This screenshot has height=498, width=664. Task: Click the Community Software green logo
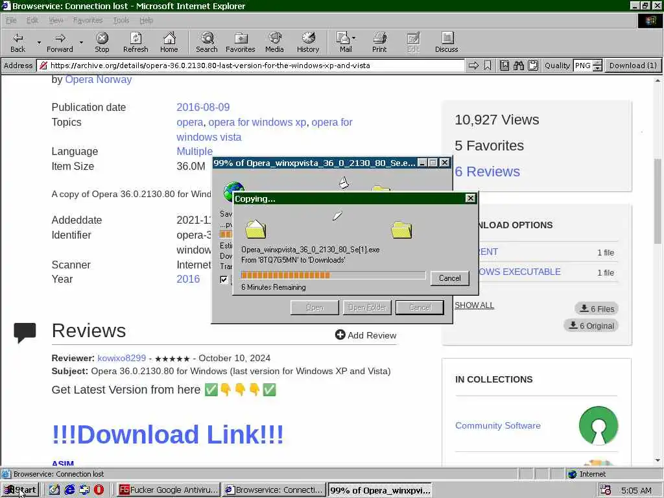(x=599, y=425)
